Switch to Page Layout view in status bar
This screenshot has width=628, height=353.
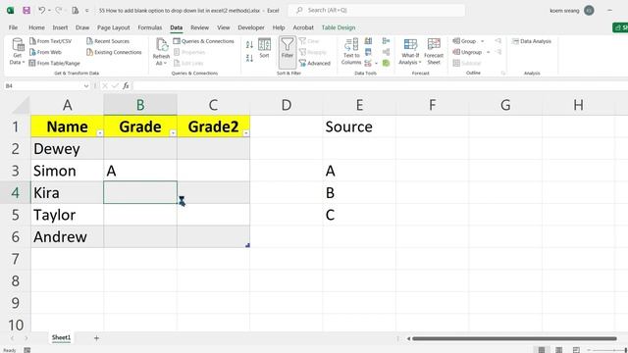coord(558,350)
